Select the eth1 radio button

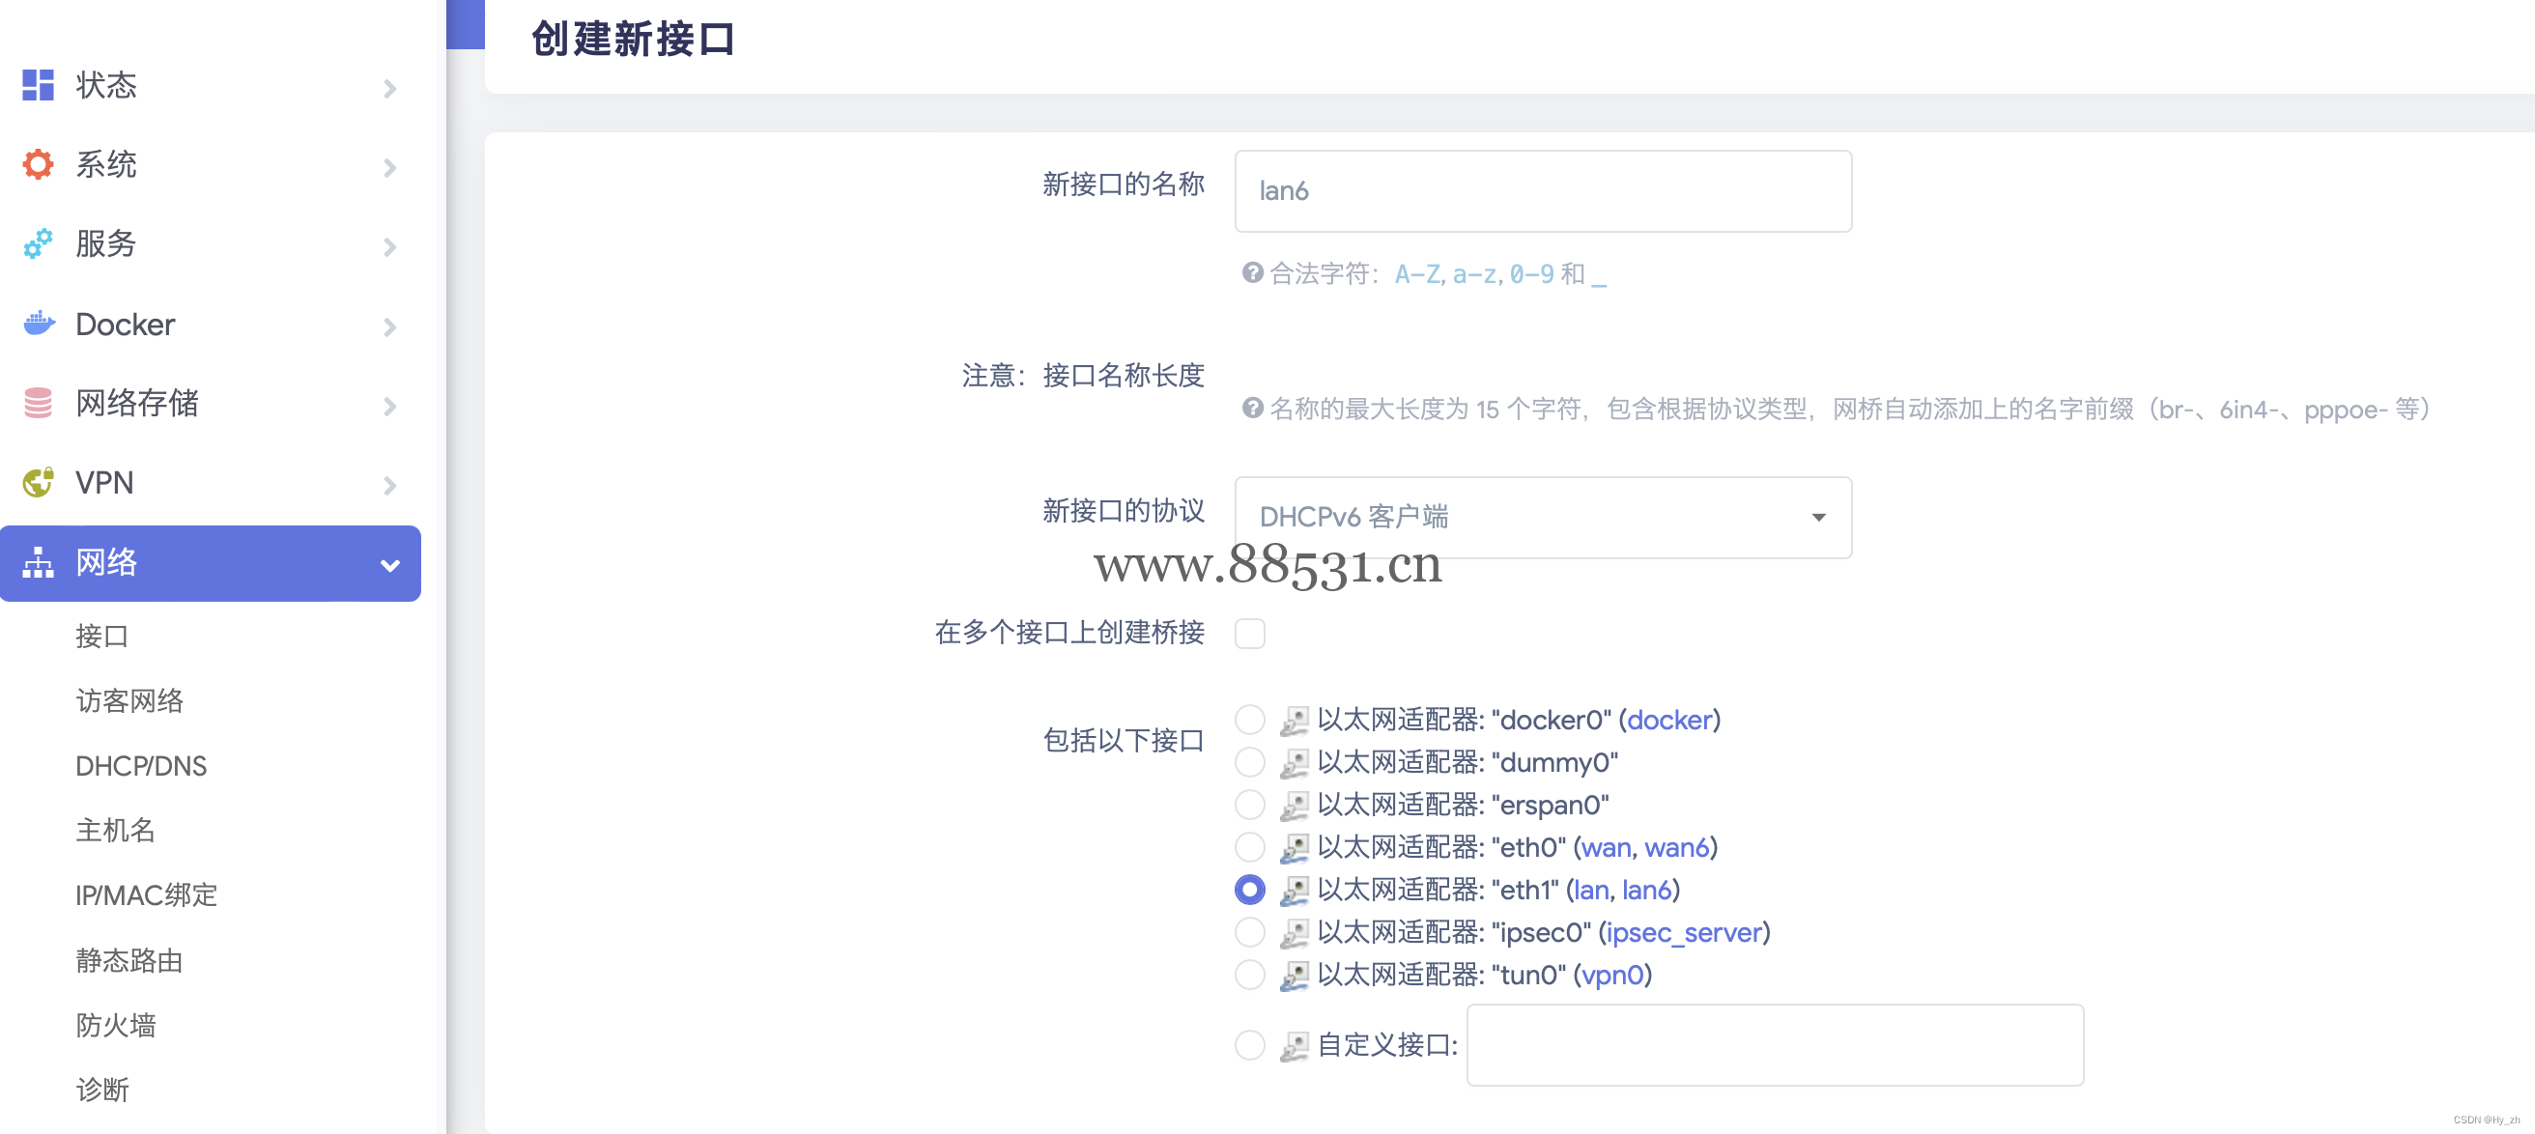click(1250, 889)
